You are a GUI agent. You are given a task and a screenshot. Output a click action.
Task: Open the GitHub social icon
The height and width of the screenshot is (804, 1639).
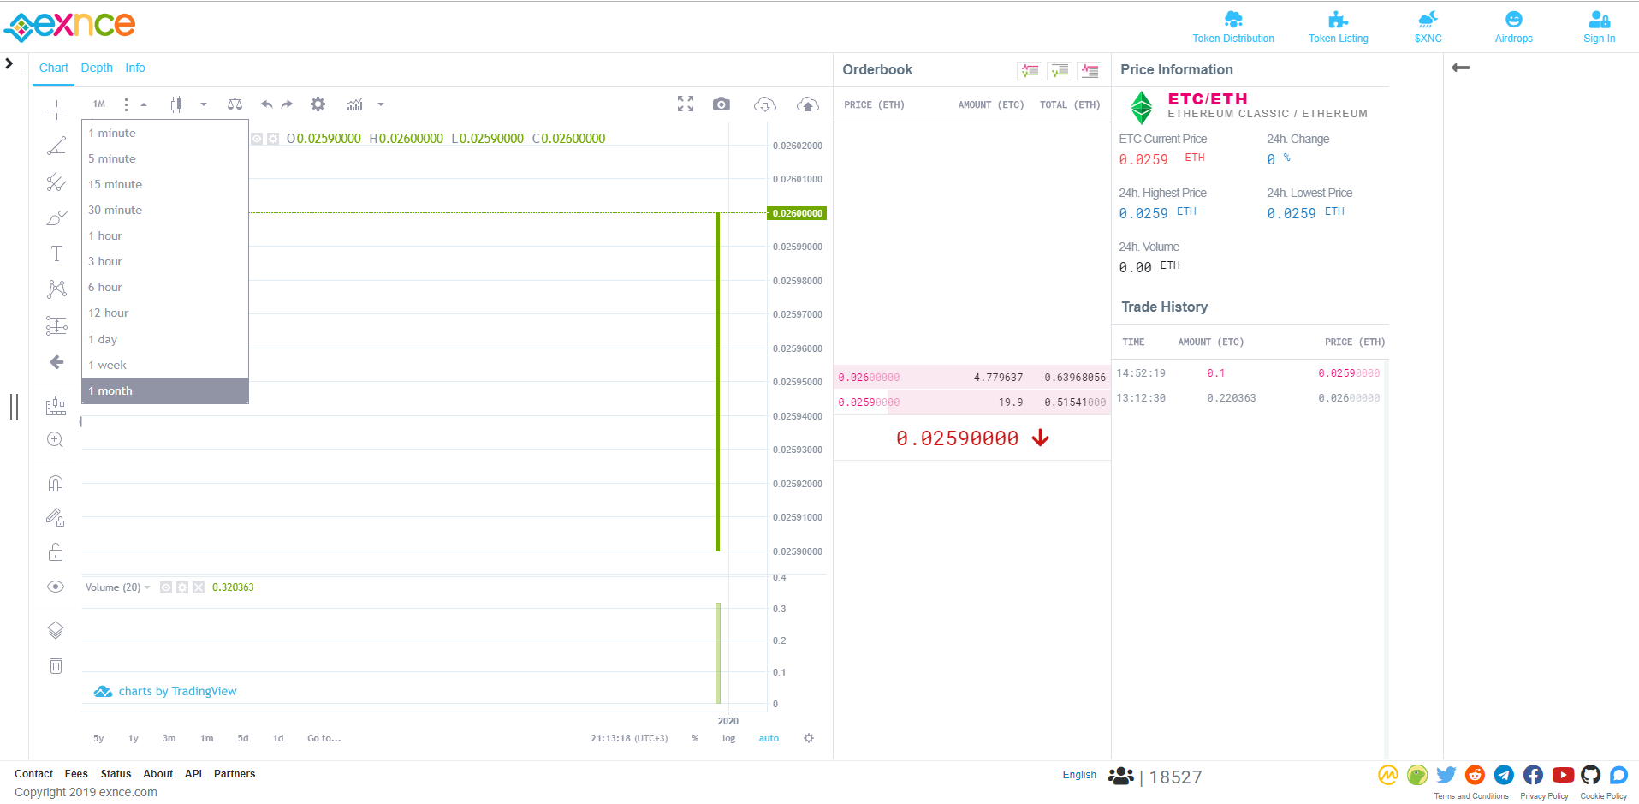pos(1590,775)
